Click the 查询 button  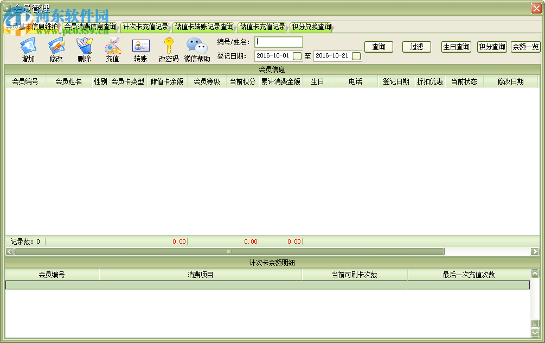tap(379, 47)
